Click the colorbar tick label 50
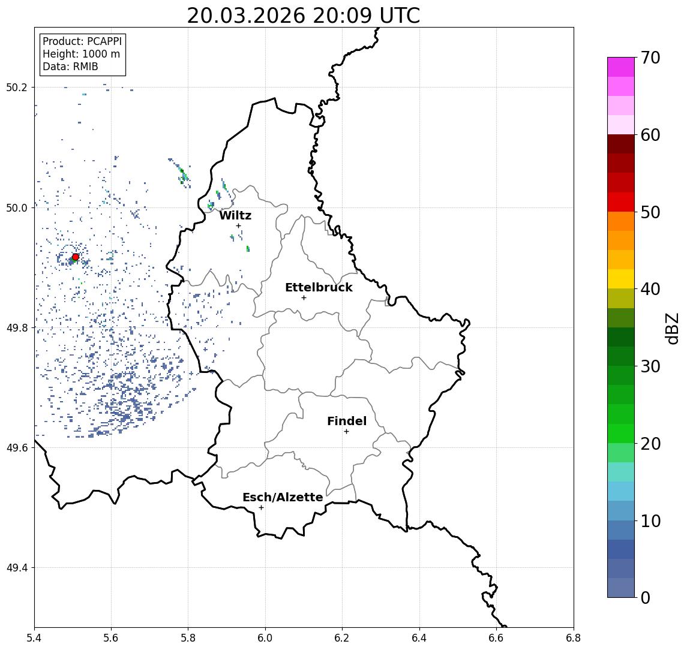687x650 pixels. [x=650, y=212]
